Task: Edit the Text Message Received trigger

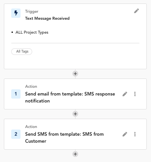Action: 136,11
